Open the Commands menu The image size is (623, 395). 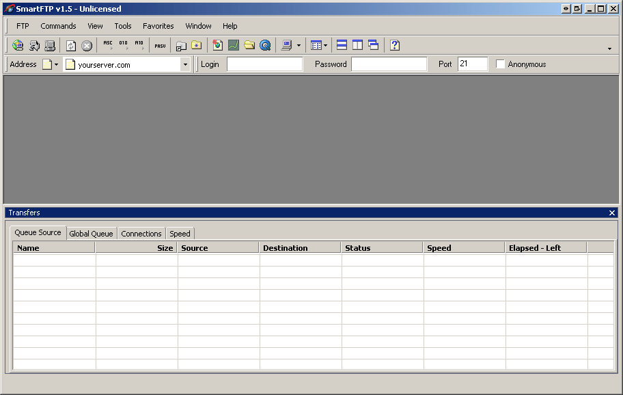coord(58,26)
